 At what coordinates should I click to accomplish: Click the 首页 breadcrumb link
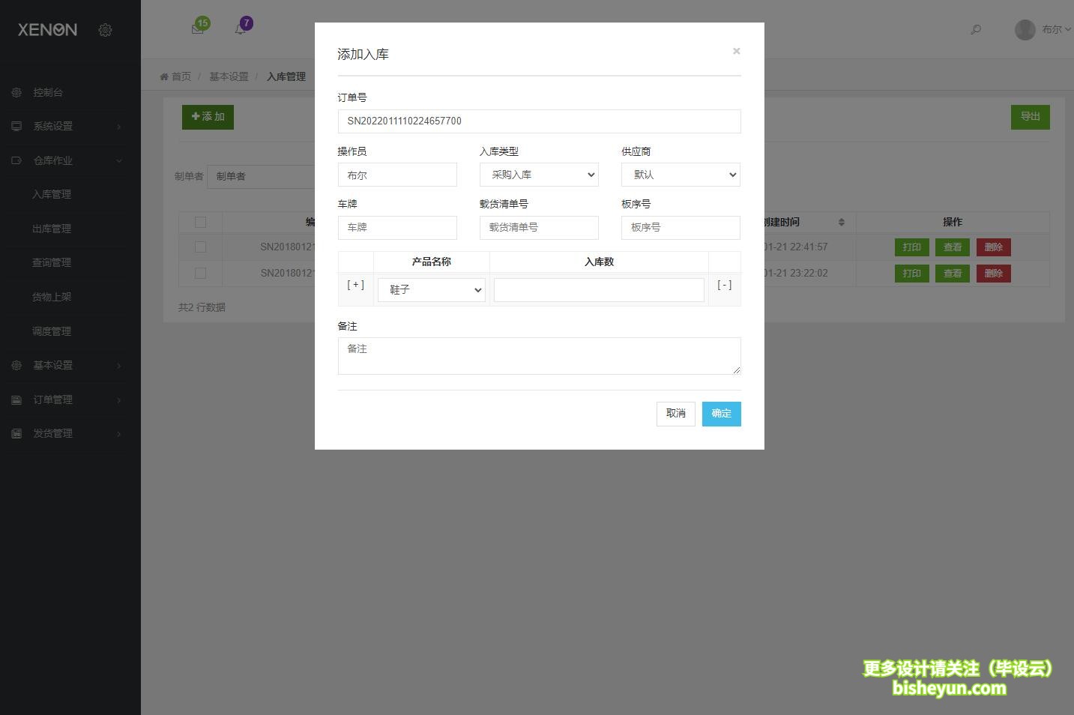pos(181,76)
